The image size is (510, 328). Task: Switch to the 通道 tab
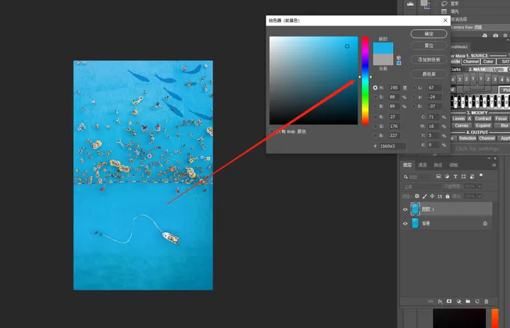(422, 165)
